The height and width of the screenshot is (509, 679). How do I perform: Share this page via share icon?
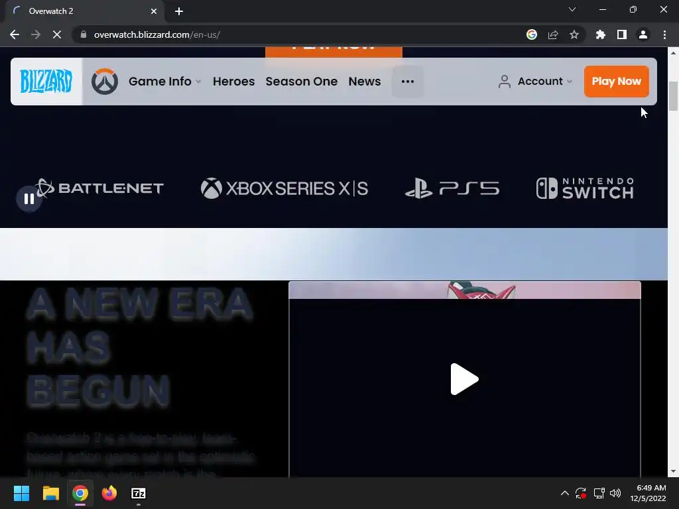553,34
